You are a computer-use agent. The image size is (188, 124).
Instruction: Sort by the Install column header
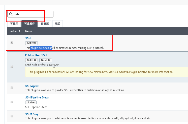click(15, 31)
